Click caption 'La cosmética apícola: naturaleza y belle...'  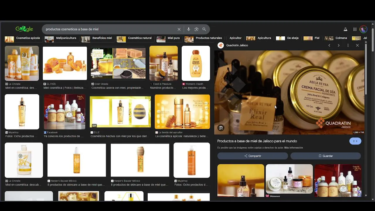[x=182, y=136]
